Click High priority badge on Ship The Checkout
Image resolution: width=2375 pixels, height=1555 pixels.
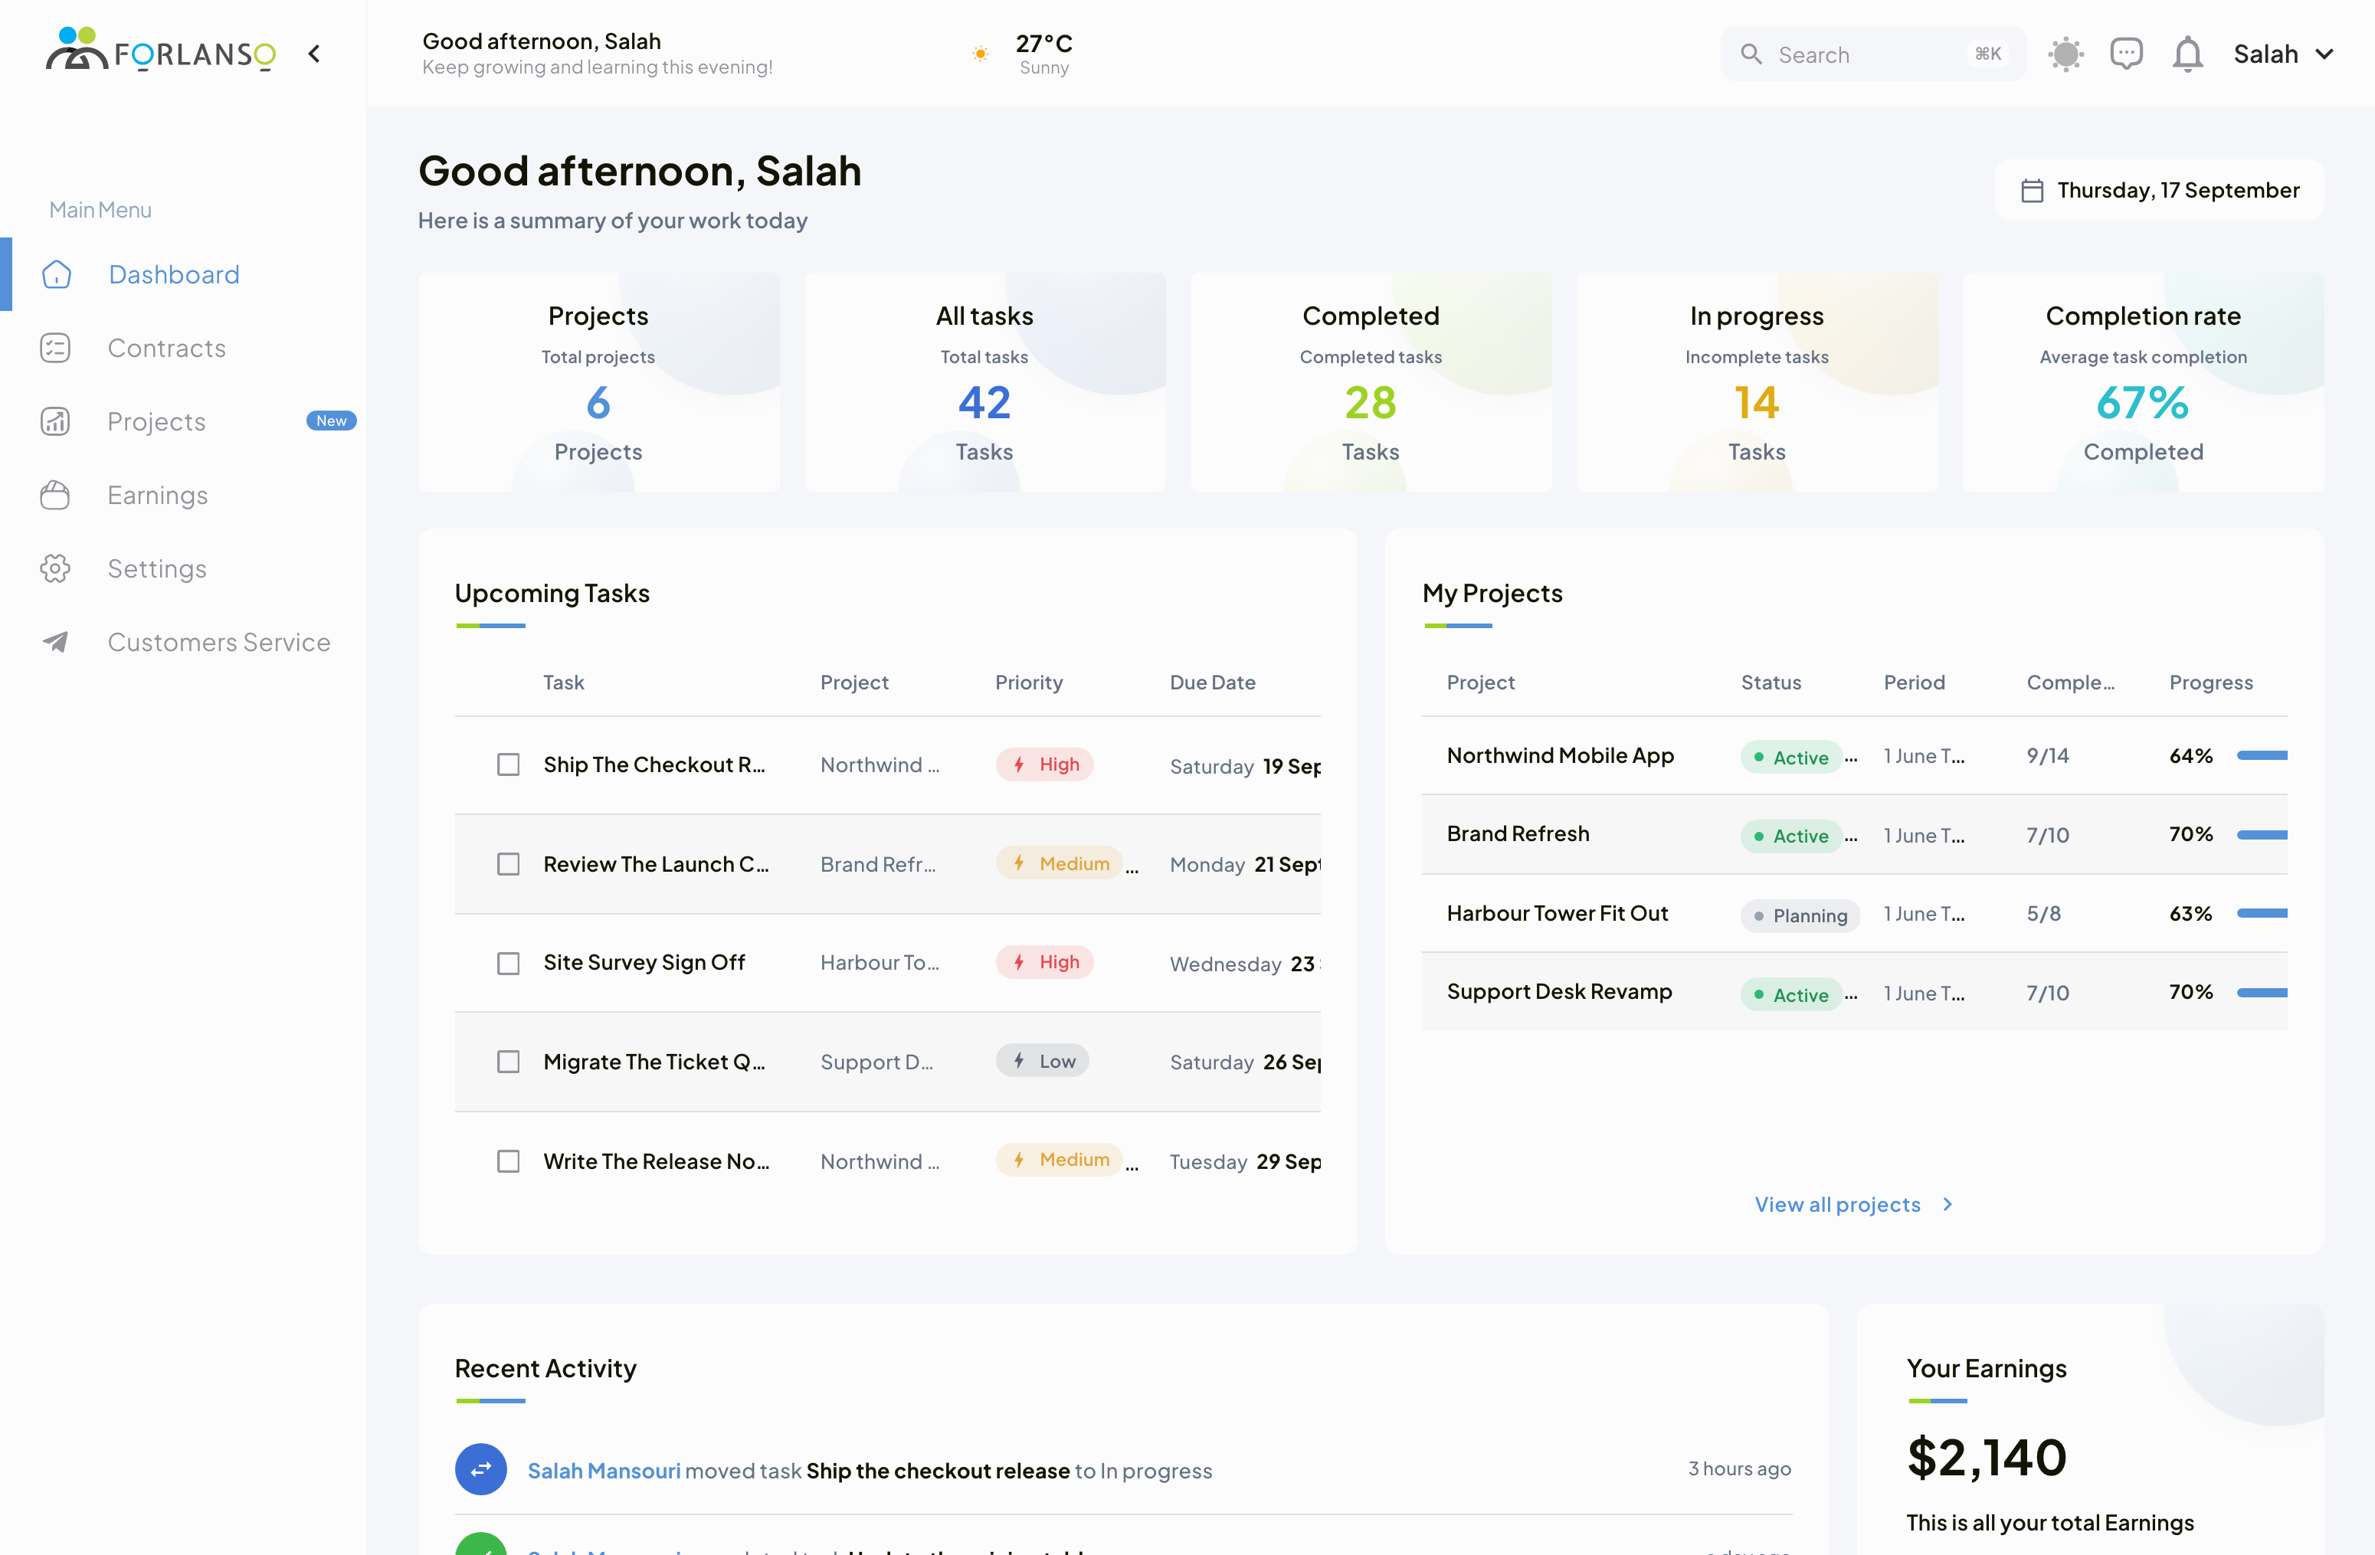[x=1045, y=764]
